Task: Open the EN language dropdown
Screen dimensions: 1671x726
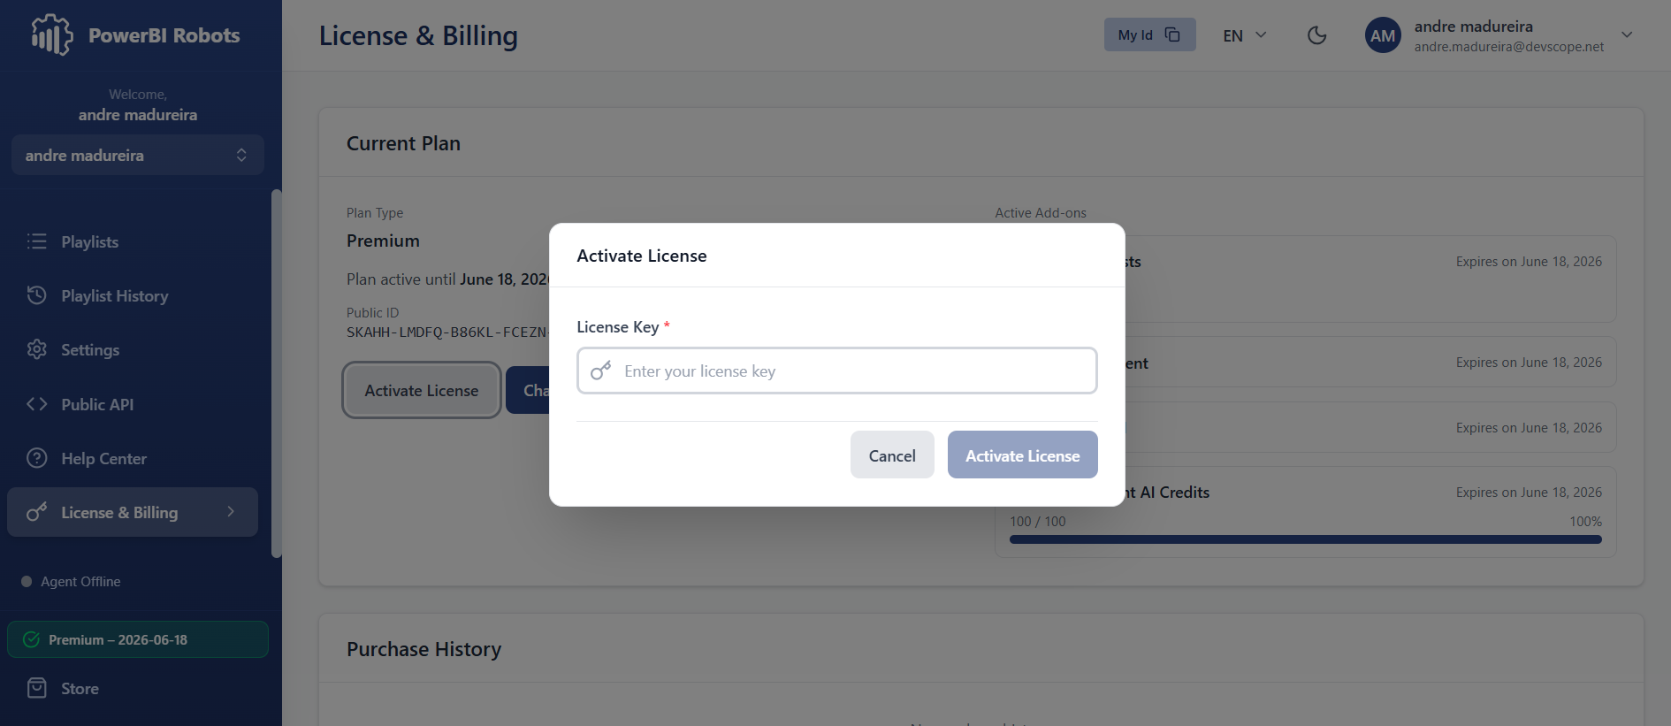Action: point(1245,35)
